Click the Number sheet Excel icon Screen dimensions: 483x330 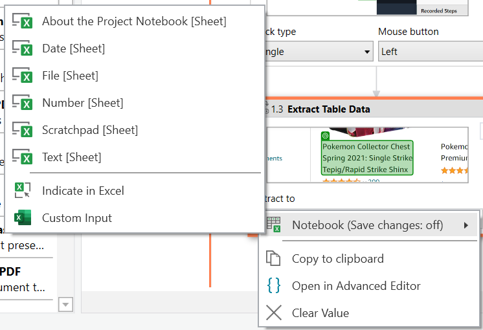pyautogui.click(x=23, y=103)
